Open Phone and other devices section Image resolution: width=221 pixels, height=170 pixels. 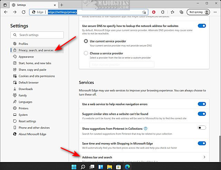pos(37,128)
